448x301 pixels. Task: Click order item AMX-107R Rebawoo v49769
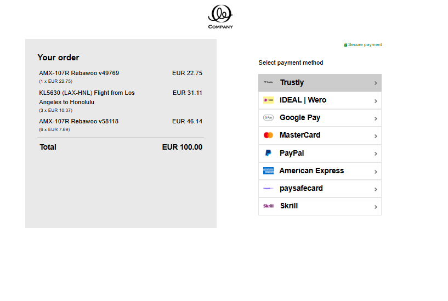79,73
